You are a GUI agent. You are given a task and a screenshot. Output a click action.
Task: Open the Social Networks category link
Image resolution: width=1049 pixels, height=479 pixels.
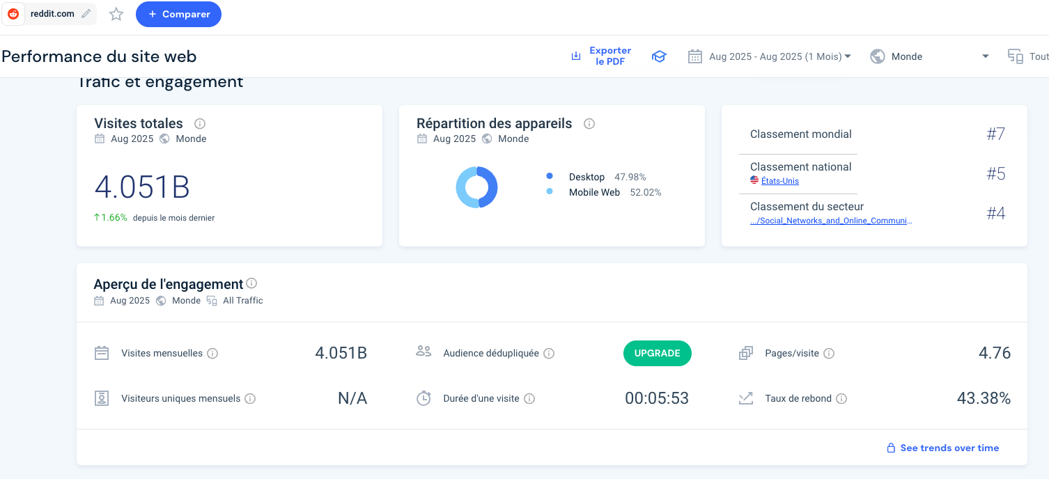click(x=831, y=221)
